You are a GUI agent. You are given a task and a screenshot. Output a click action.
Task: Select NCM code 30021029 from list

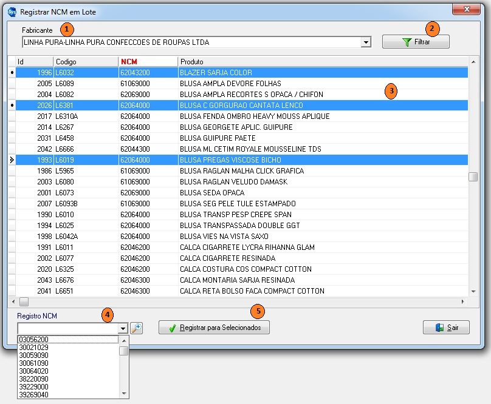(34, 347)
